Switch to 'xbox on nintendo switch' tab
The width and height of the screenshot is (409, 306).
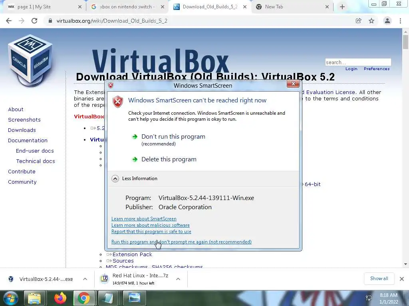pyautogui.click(x=127, y=7)
